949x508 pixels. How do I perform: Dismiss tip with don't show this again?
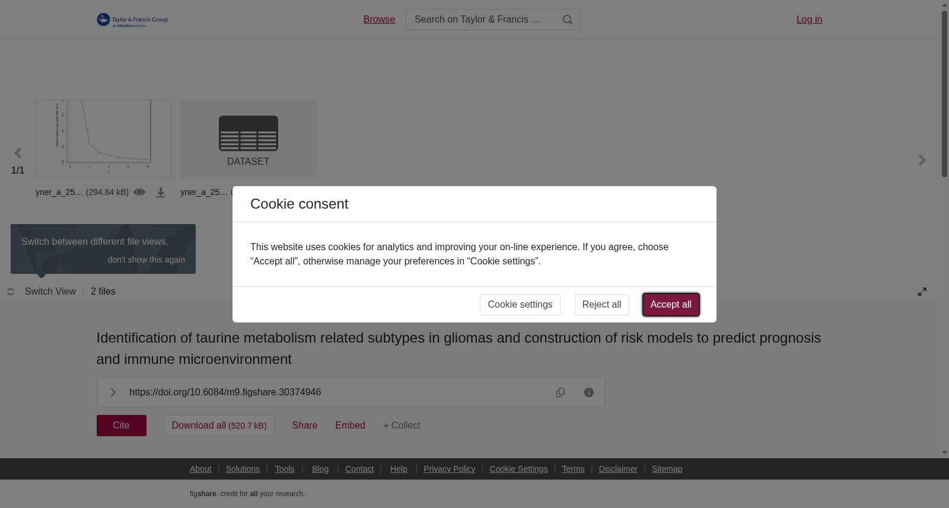coord(147,260)
